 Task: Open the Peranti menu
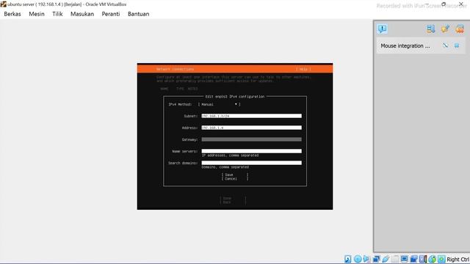coord(111,14)
